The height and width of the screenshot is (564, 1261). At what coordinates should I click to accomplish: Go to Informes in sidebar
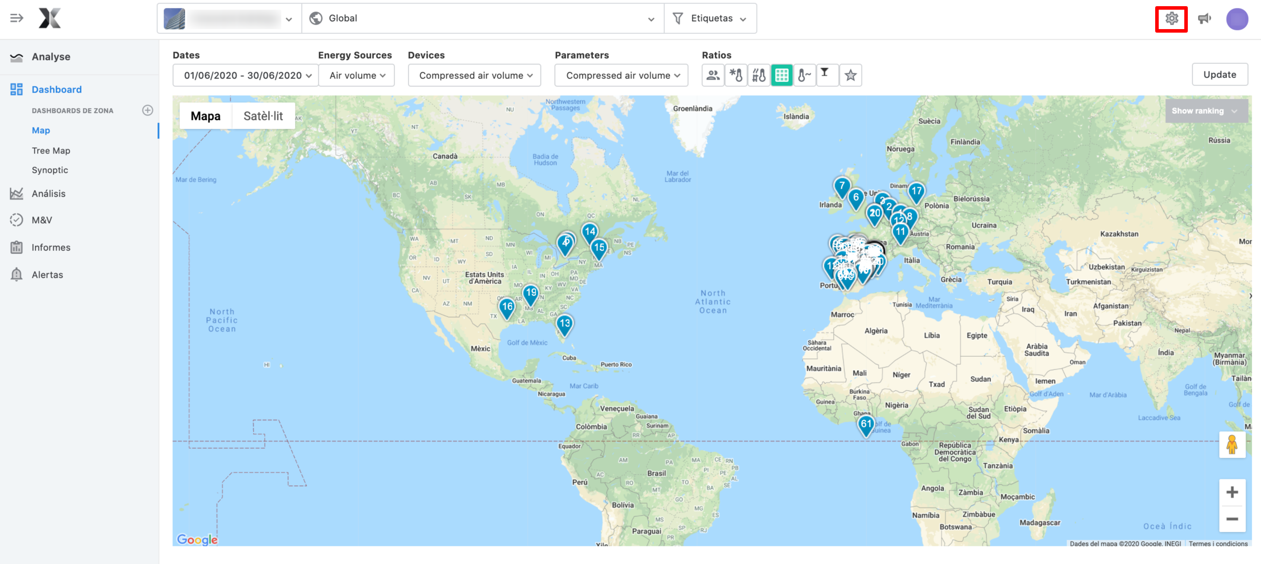(x=51, y=247)
